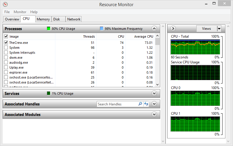Switch to the Disk tab
Screen dimensions: 233x146
59,19
